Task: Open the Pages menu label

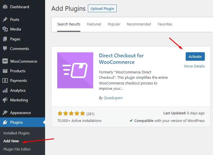Action: click(x=15, y=39)
